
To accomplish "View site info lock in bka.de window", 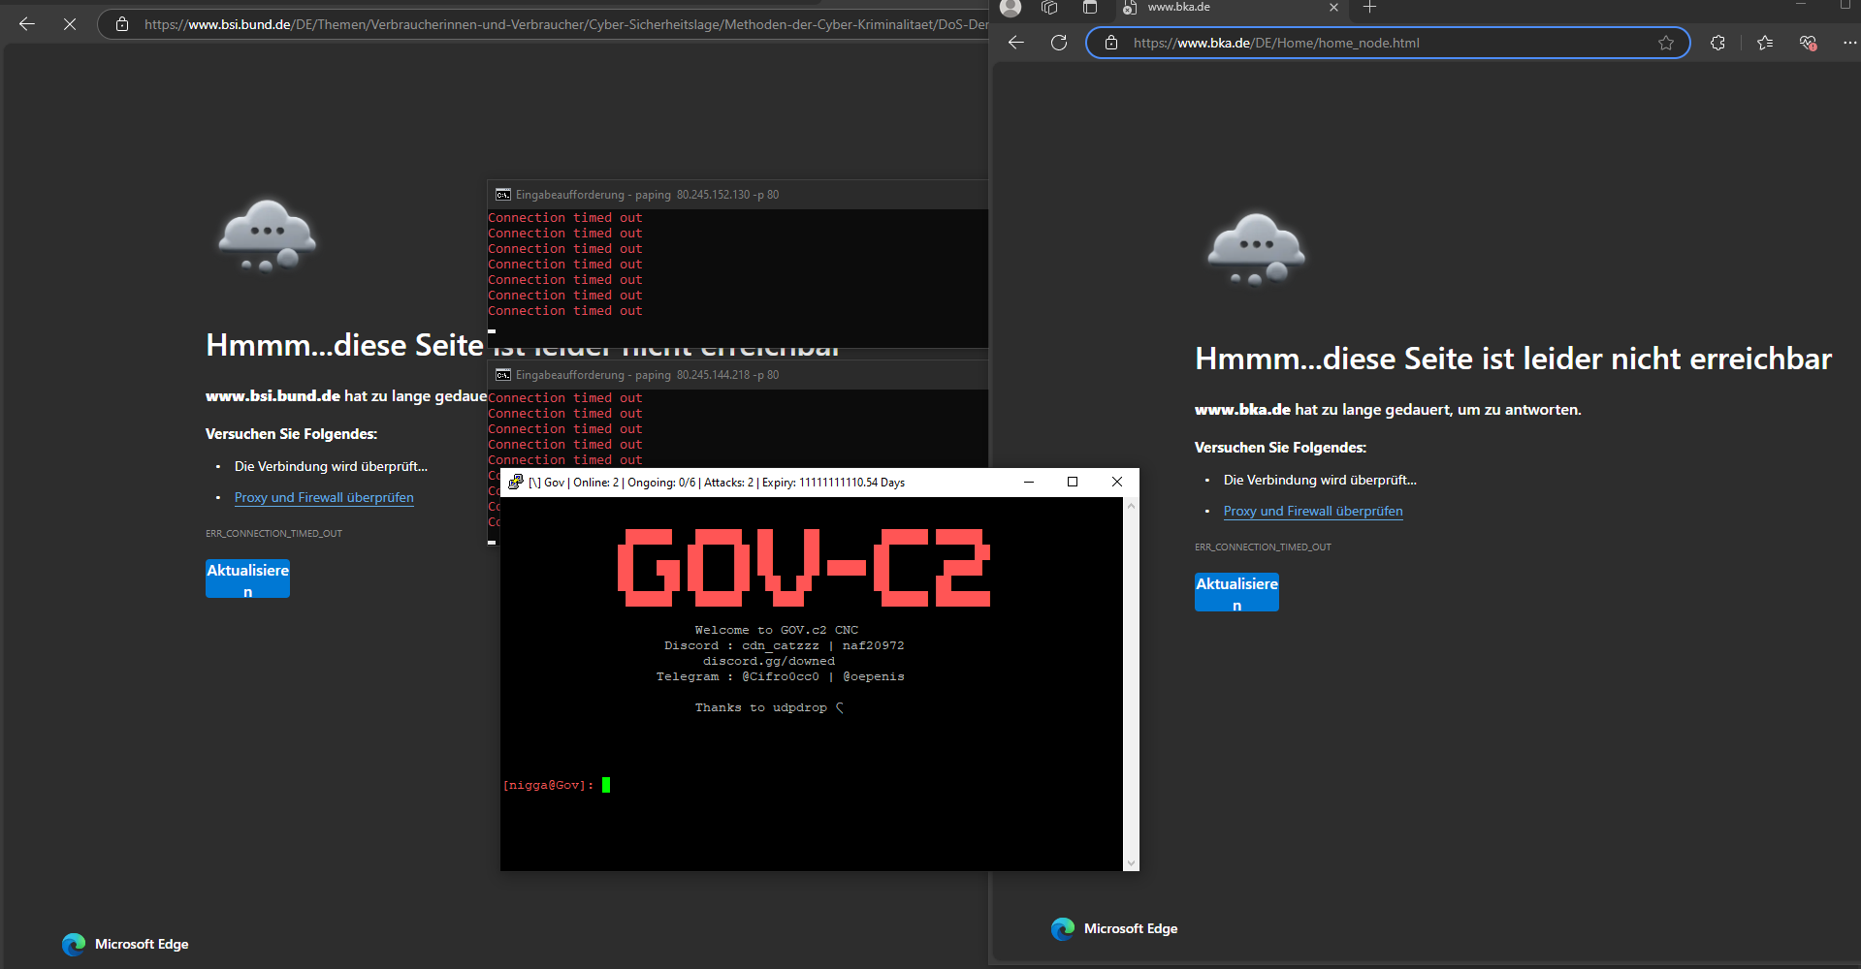I will pos(1111,43).
